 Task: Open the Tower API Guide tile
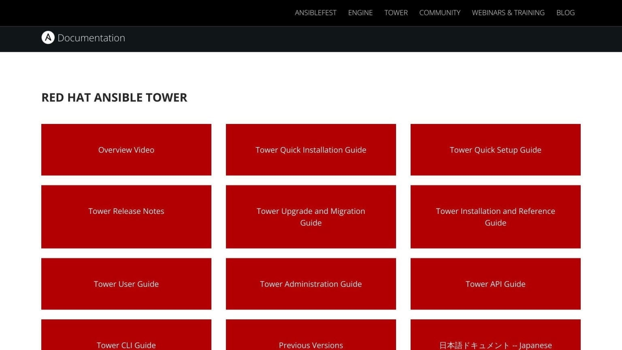496,284
